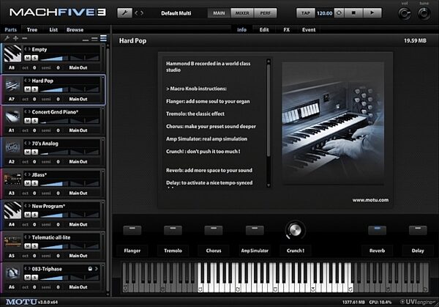Switch to the List tab
This screenshot has width=439, height=307.
(53, 30)
